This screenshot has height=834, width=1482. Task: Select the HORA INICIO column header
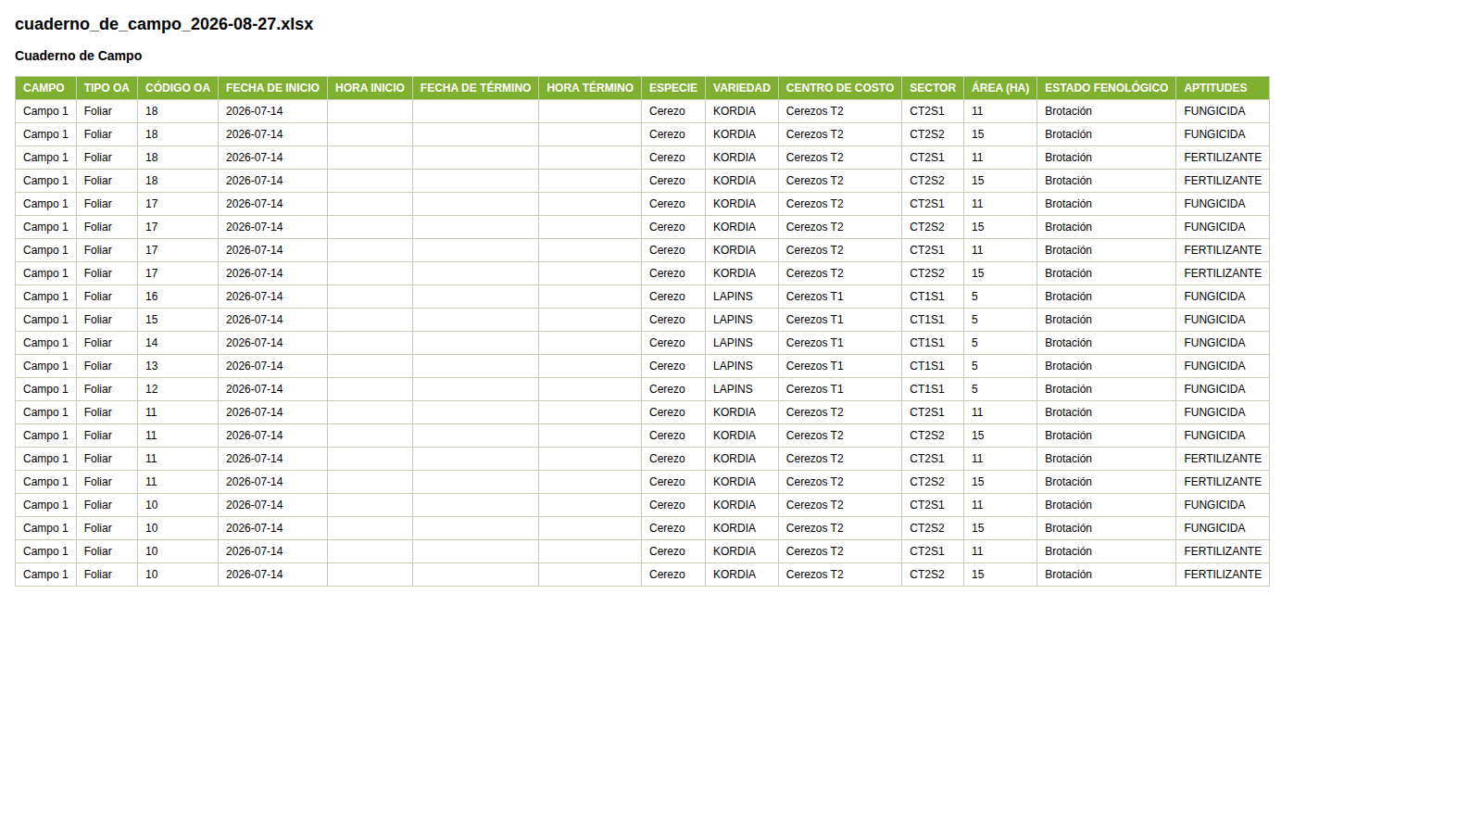click(x=370, y=88)
